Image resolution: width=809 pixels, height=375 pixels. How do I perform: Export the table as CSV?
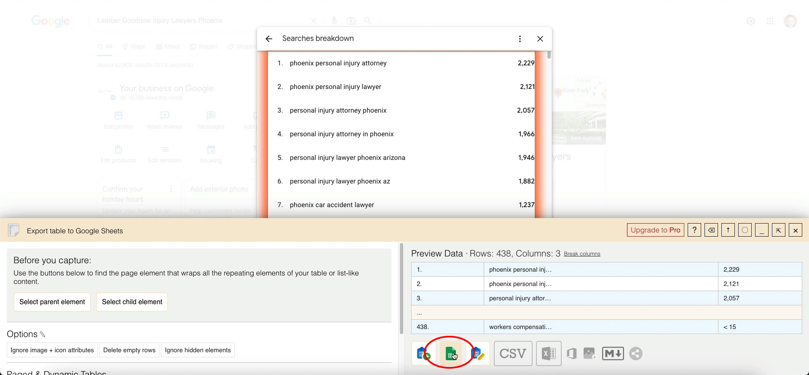tap(513, 353)
